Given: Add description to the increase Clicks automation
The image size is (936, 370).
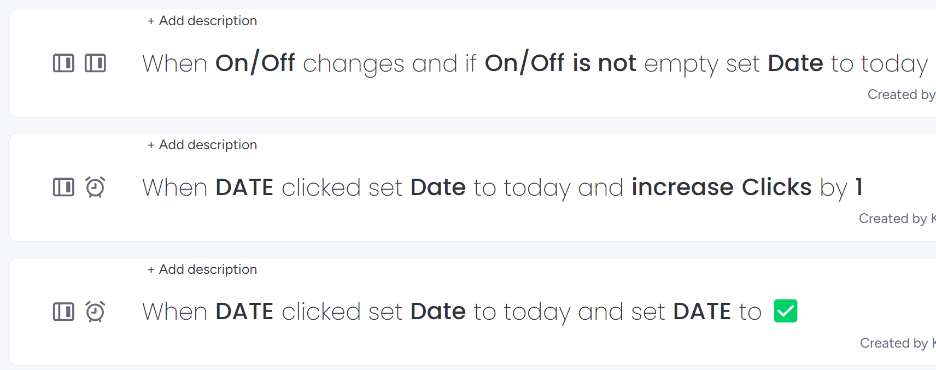Looking at the screenshot, I should [202, 145].
